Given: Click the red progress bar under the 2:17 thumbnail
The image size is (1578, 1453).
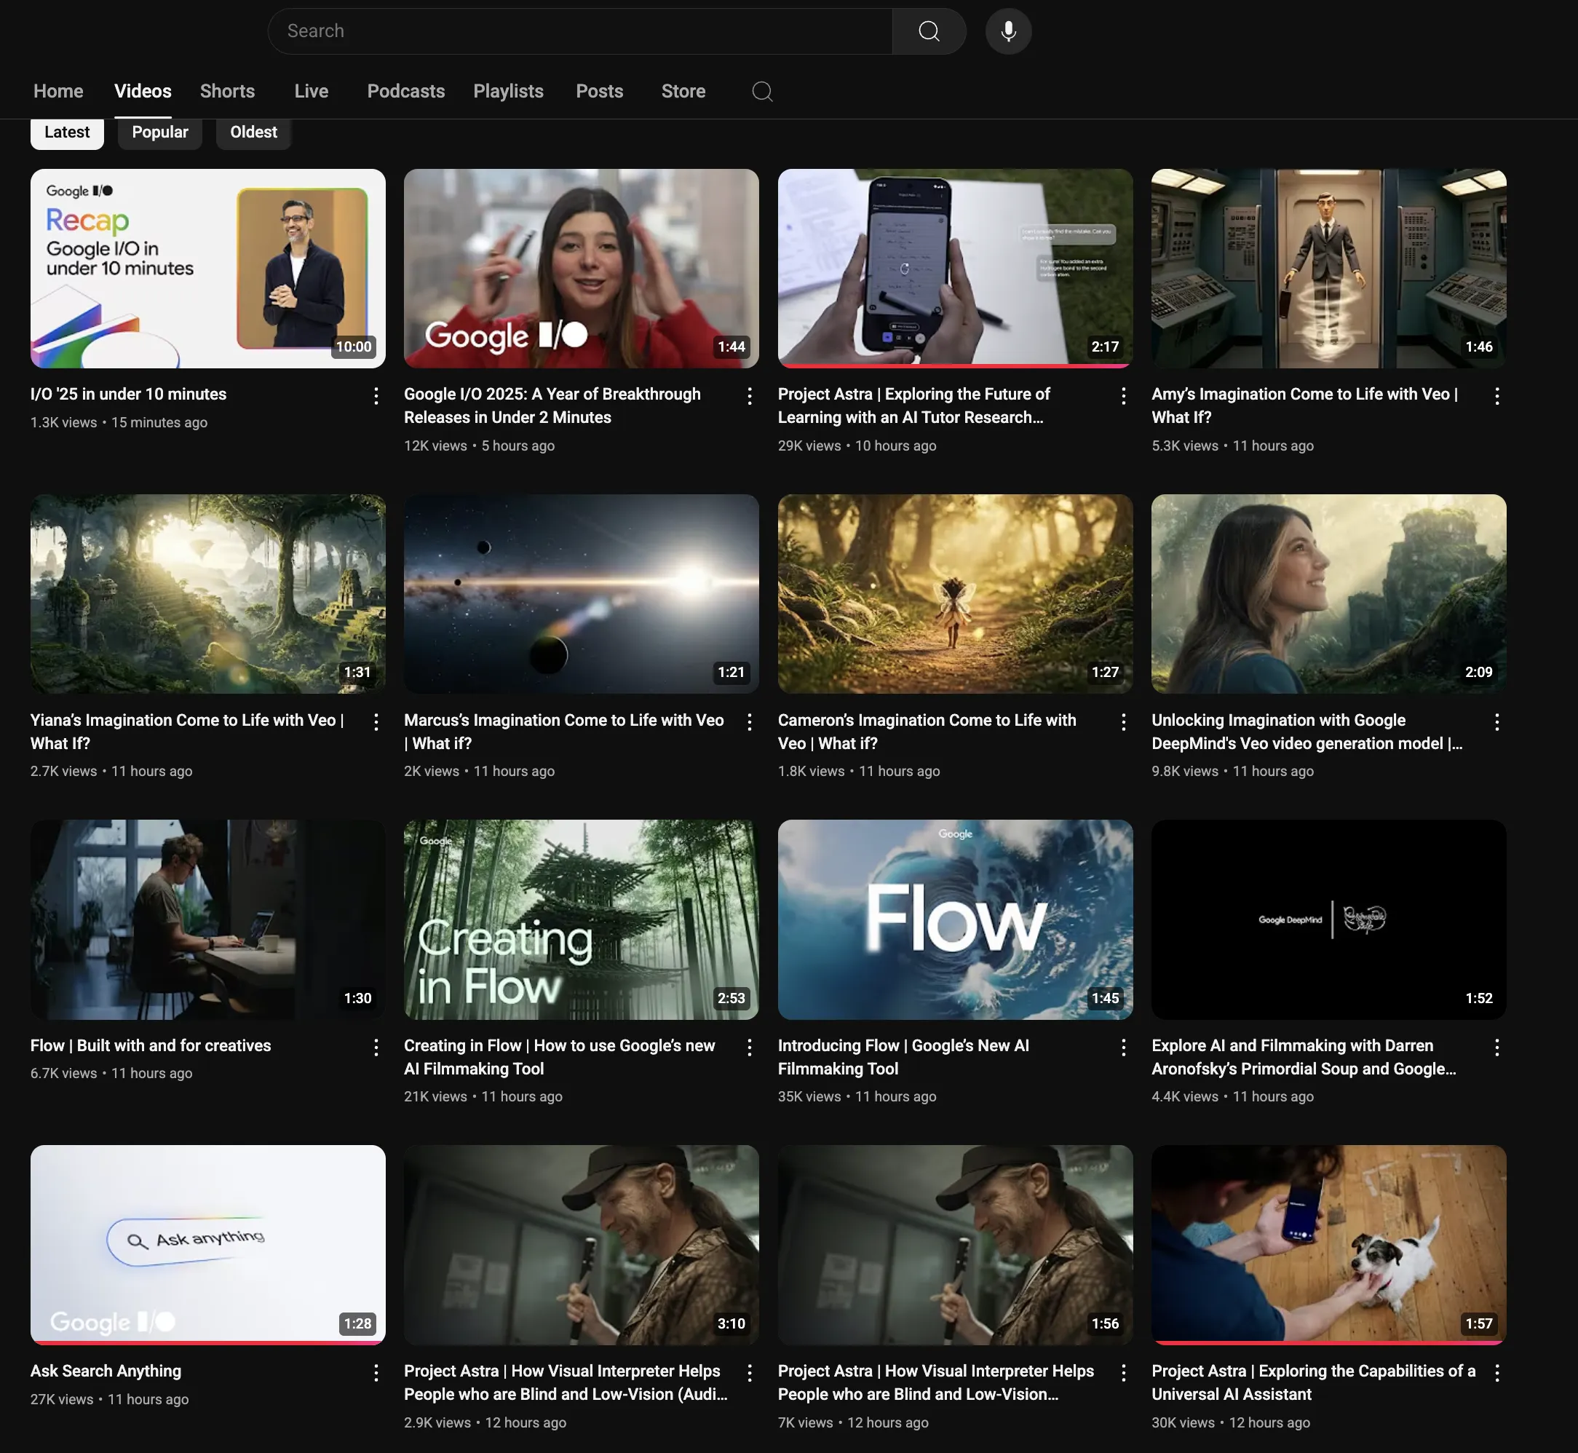Looking at the screenshot, I should (x=955, y=365).
